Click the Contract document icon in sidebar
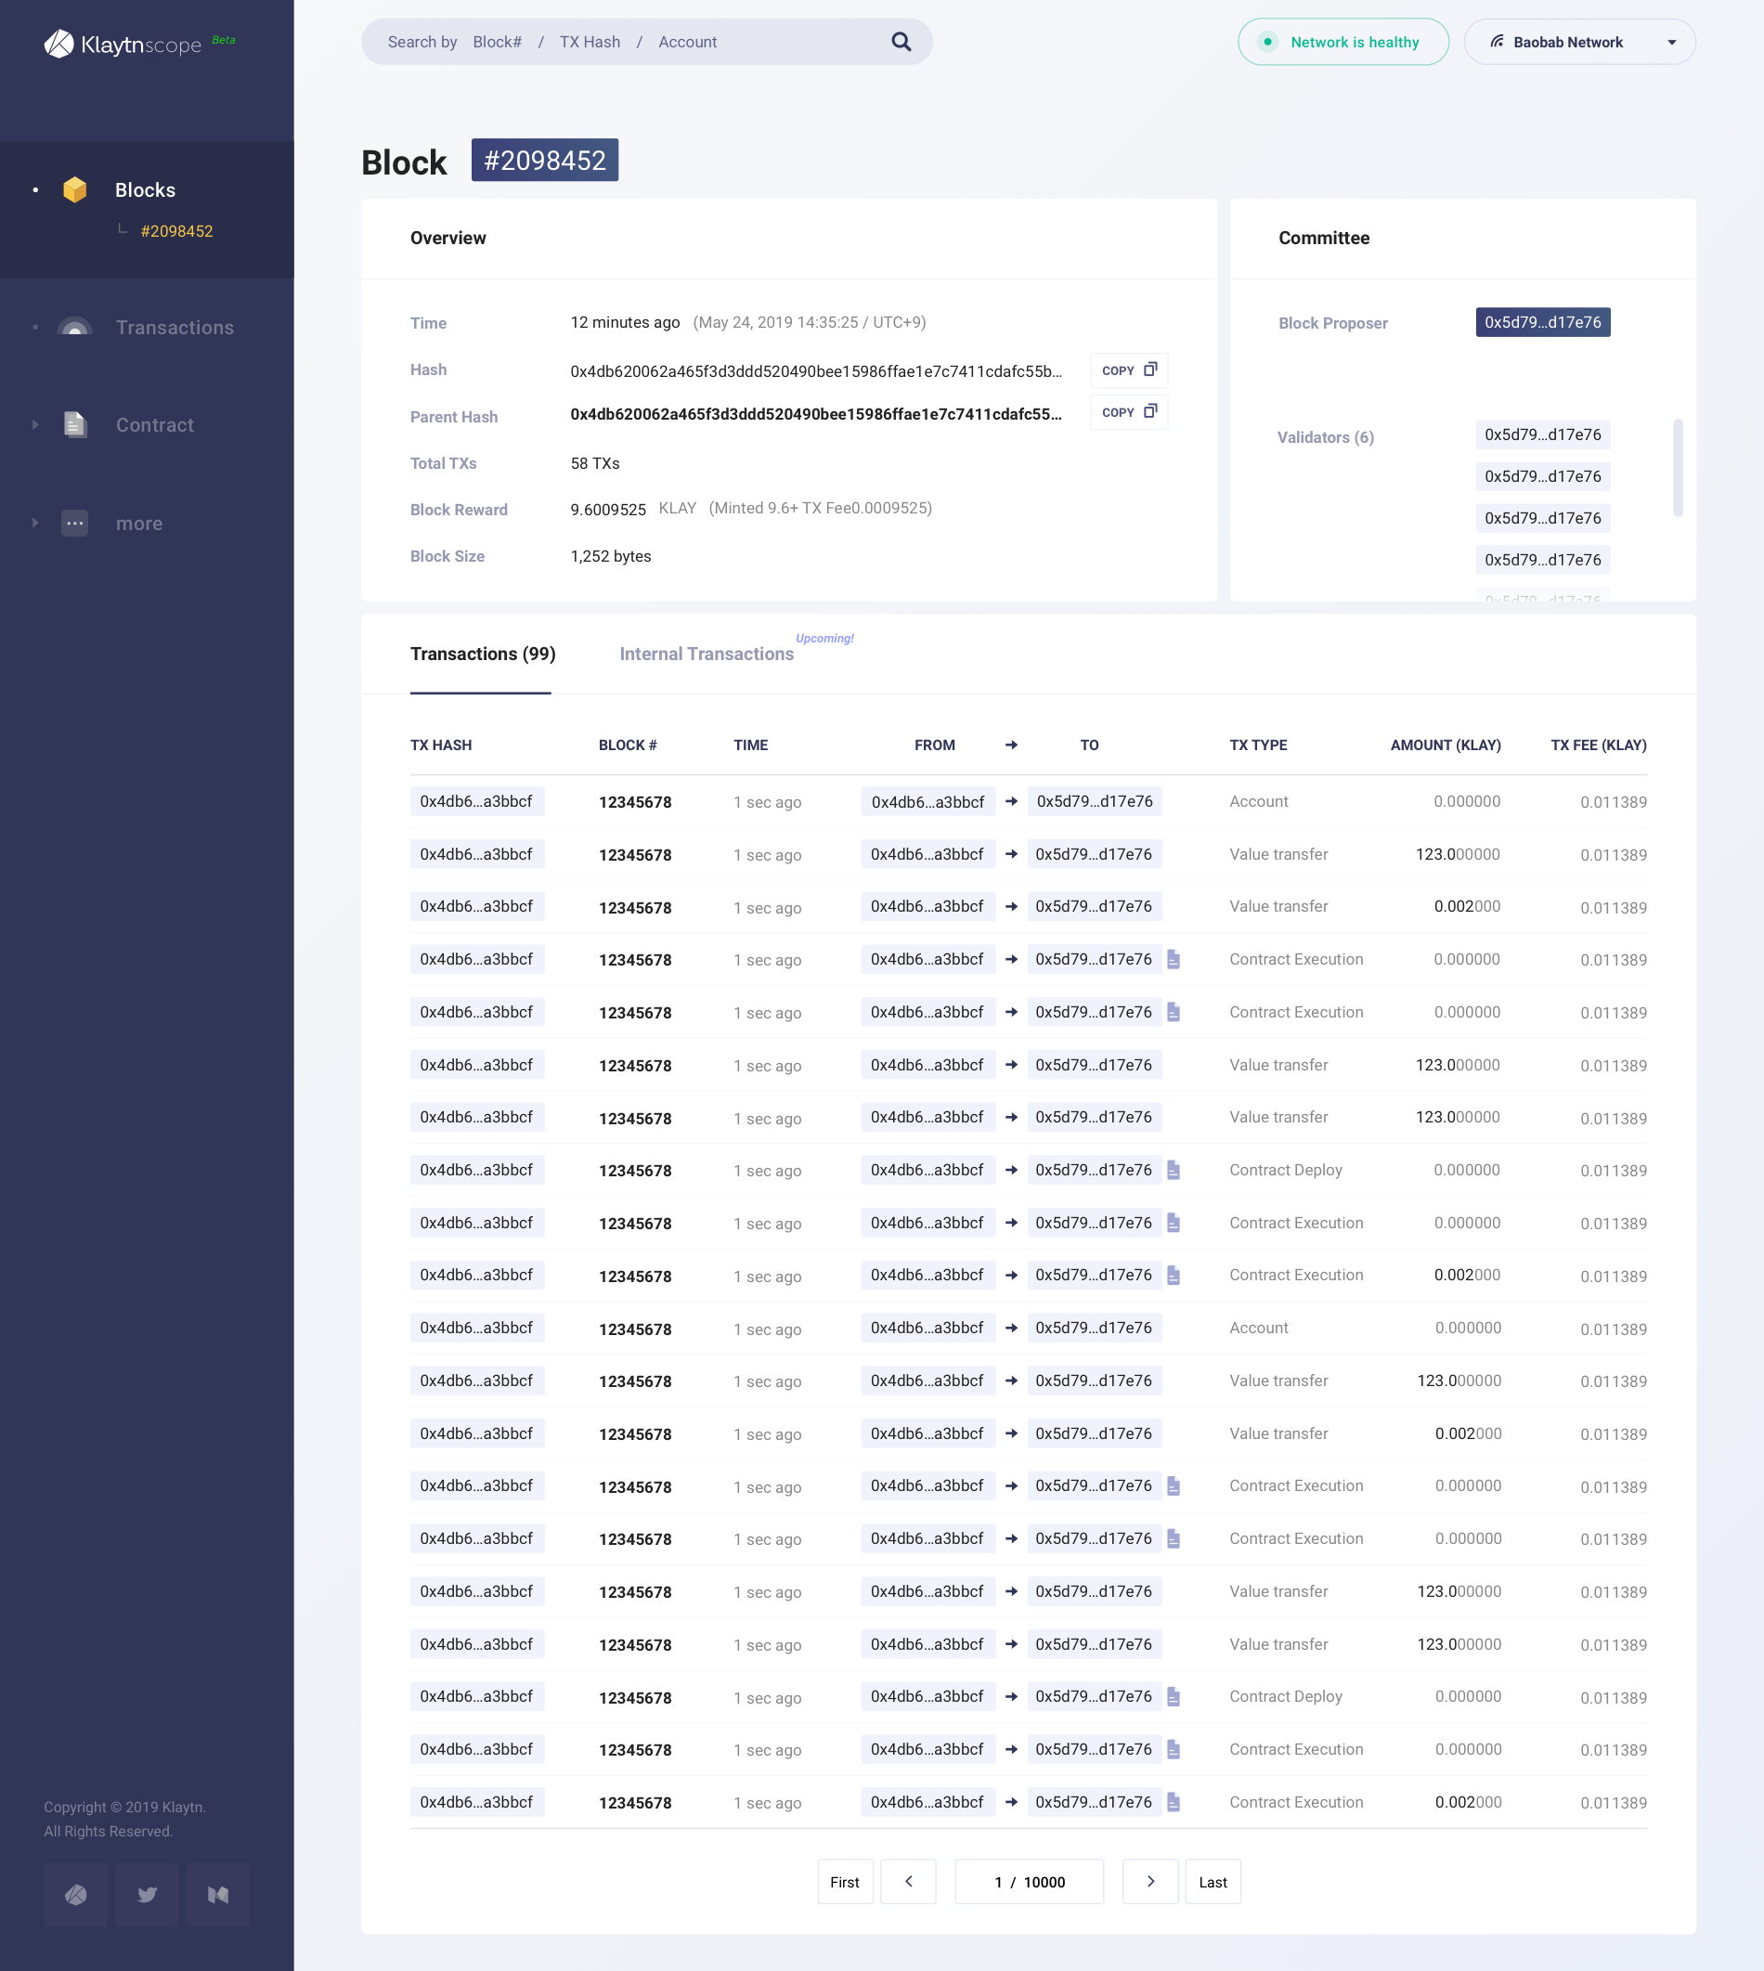 74,424
